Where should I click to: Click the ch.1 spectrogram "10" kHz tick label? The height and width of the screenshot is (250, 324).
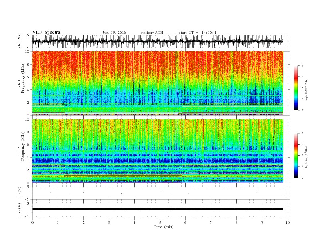pyautogui.click(x=28, y=51)
